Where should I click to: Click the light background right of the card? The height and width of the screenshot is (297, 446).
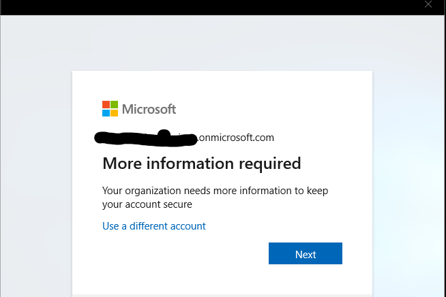[x=408, y=170]
